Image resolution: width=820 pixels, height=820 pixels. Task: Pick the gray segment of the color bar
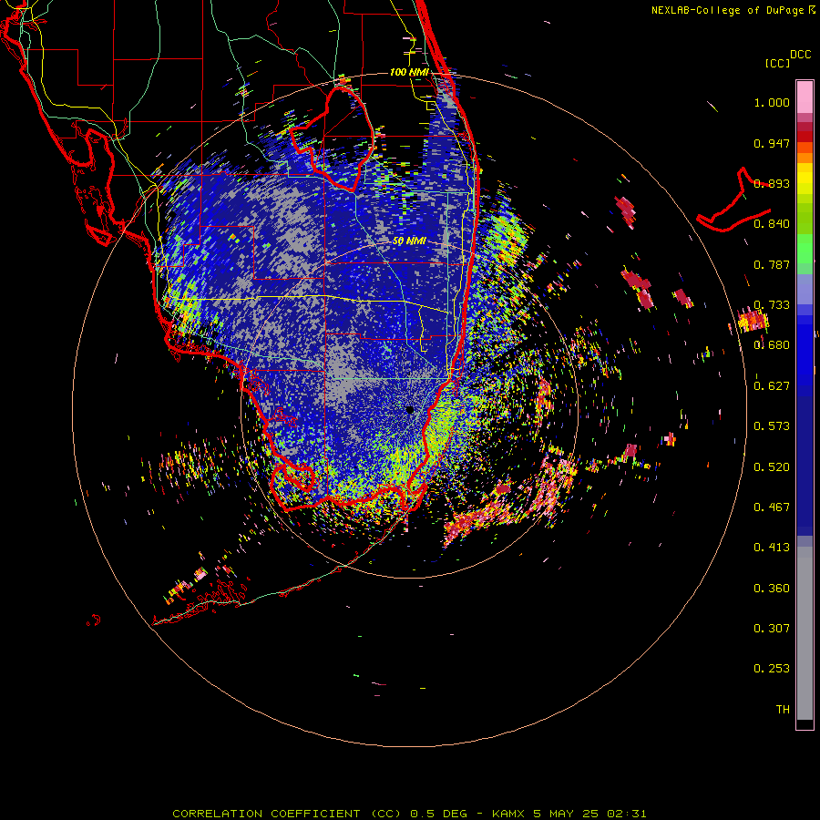(805, 633)
